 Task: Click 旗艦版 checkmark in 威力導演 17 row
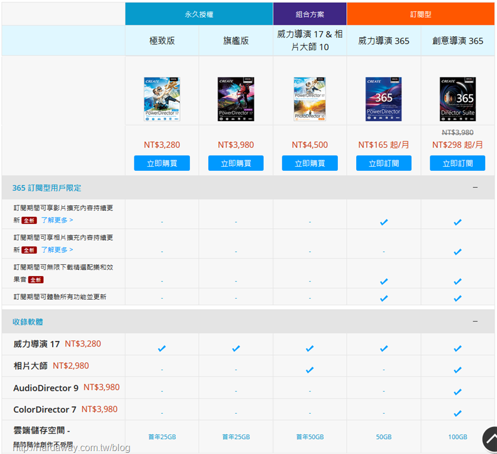(236, 349)
